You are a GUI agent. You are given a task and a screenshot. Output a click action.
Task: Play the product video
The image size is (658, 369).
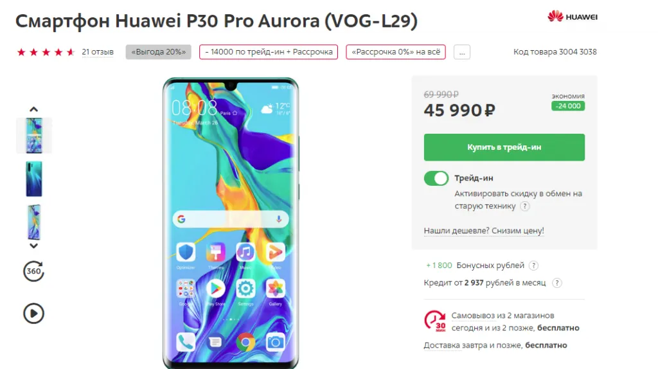(x=33, y=314)
